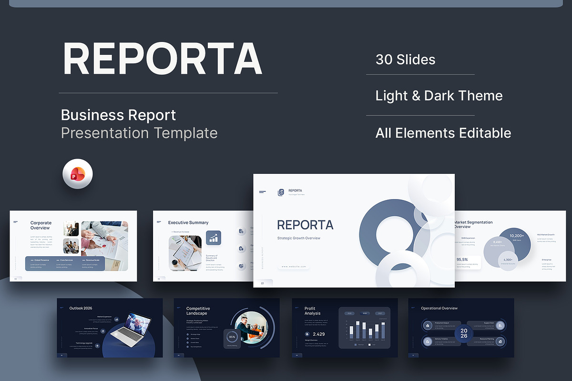Click the Executive Summary slide heading
This screenshot has width=572, height=381.
tap(188, 222)
